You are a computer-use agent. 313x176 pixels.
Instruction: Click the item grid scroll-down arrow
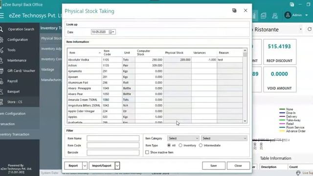(245, 121)
